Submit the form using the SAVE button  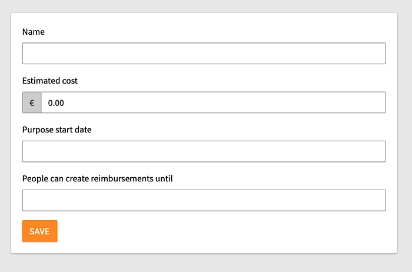[x=39, y=231]
